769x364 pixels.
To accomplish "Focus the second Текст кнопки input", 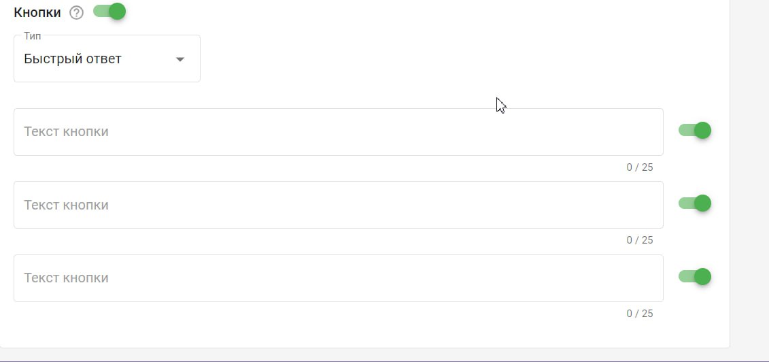I will [x=338, y=205].
